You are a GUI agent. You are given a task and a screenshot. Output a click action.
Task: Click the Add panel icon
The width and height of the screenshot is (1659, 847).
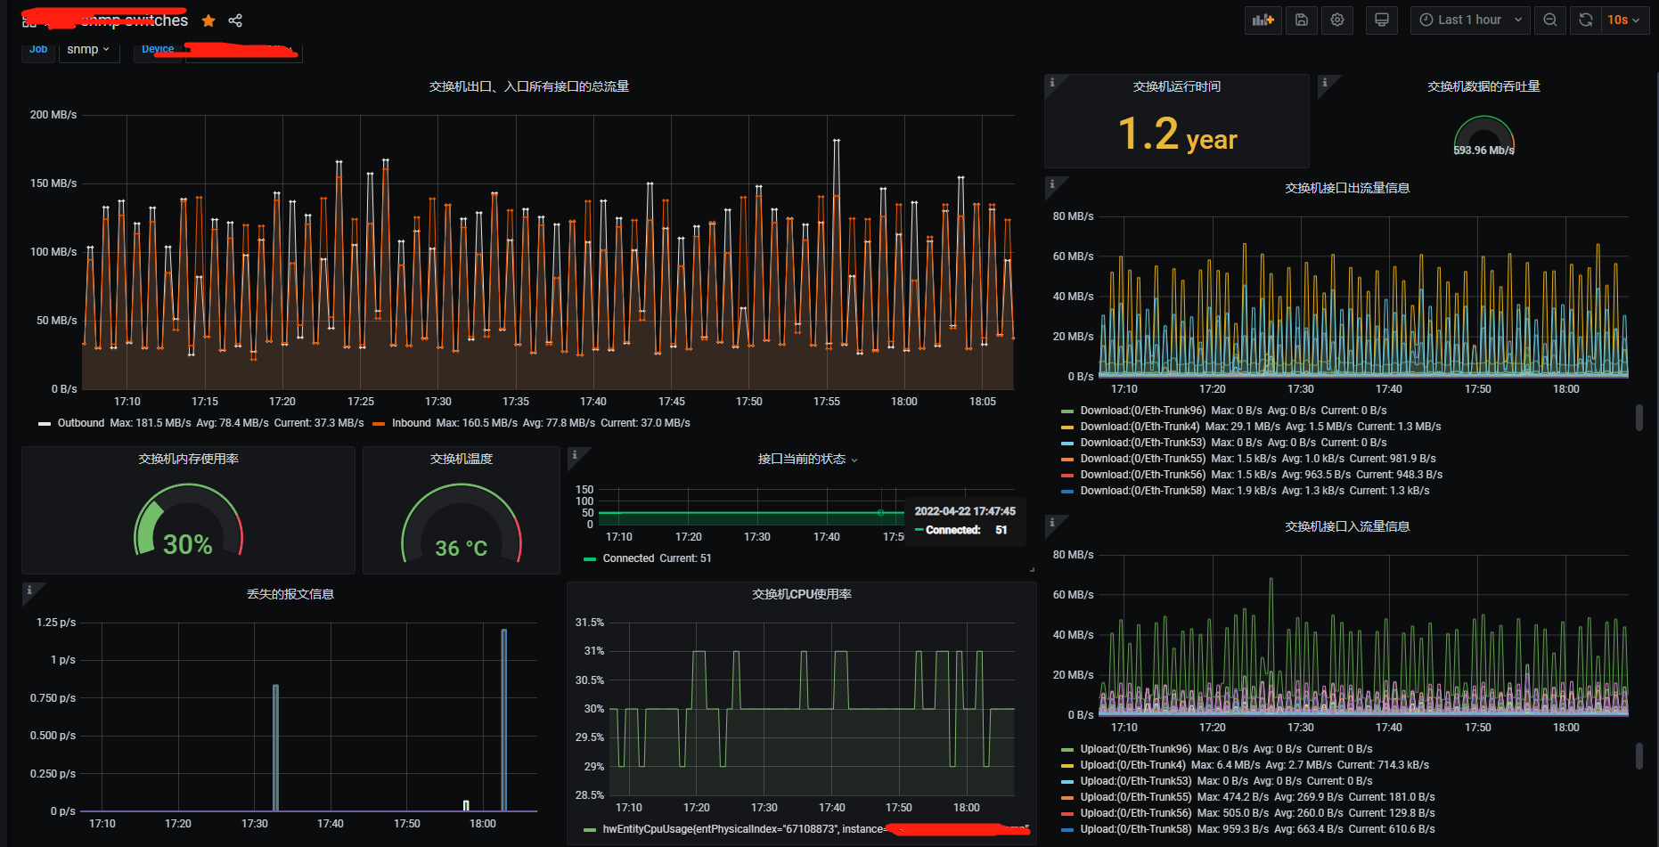point(1263,20)
